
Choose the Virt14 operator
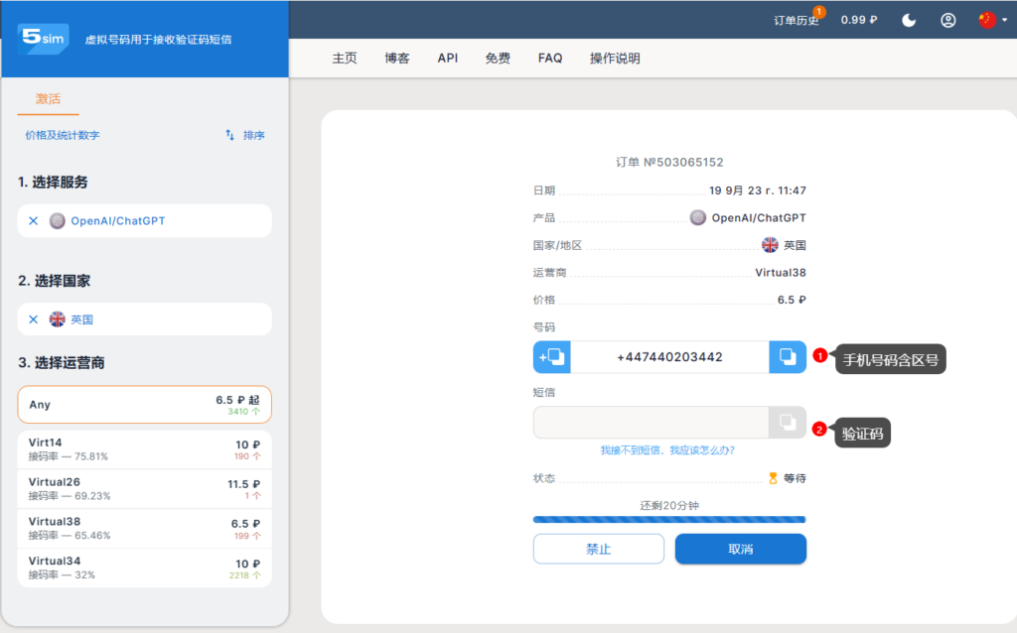tap(144, 449)
